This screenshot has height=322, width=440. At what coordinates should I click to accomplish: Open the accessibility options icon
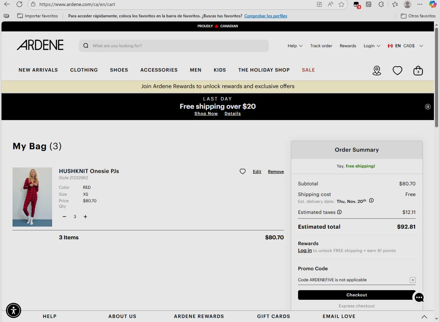point(13,311)
